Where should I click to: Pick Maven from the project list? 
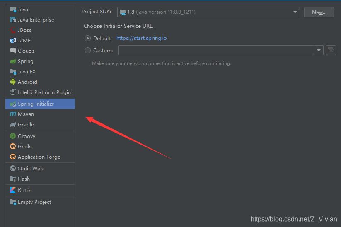[40, 114]
